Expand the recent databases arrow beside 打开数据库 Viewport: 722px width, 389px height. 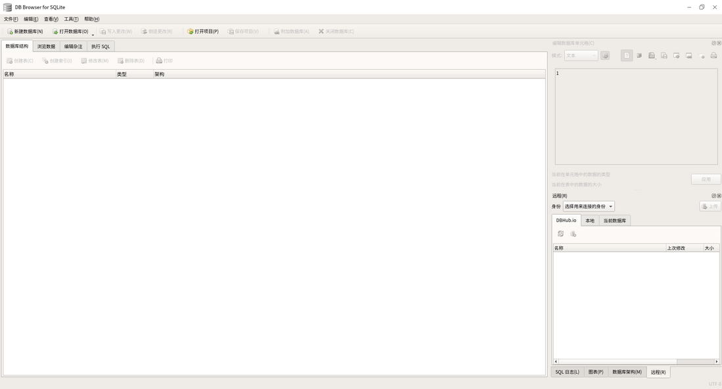(x=93, y=34)
